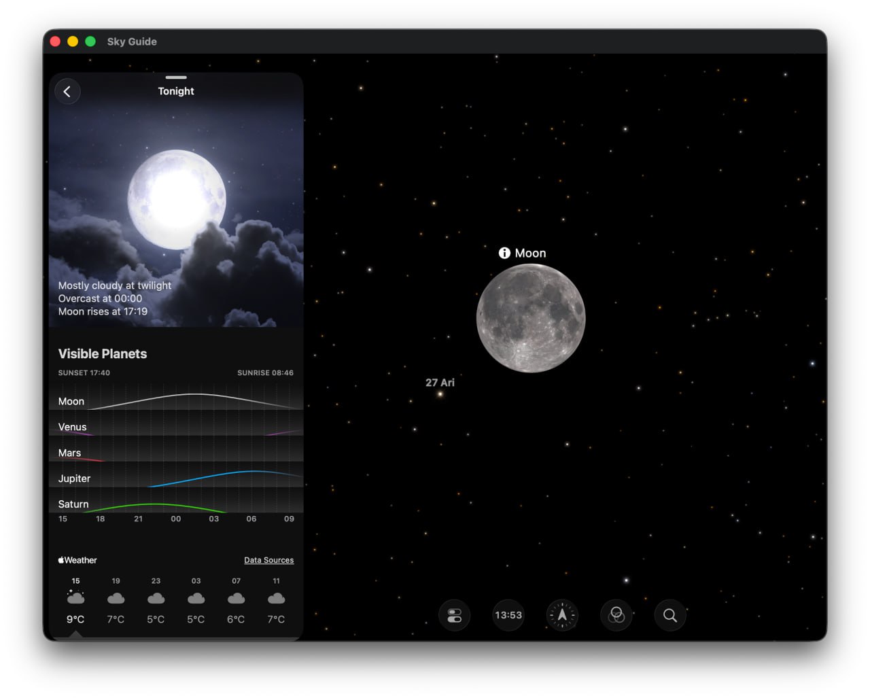Image resolution: width=870 pixels, height=698 pixels.
Task: Click the info icon beside Moon label
Action: pos(504,253)
